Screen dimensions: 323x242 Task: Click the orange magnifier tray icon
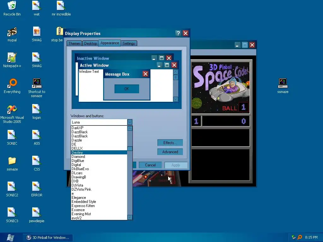point(300,237)
